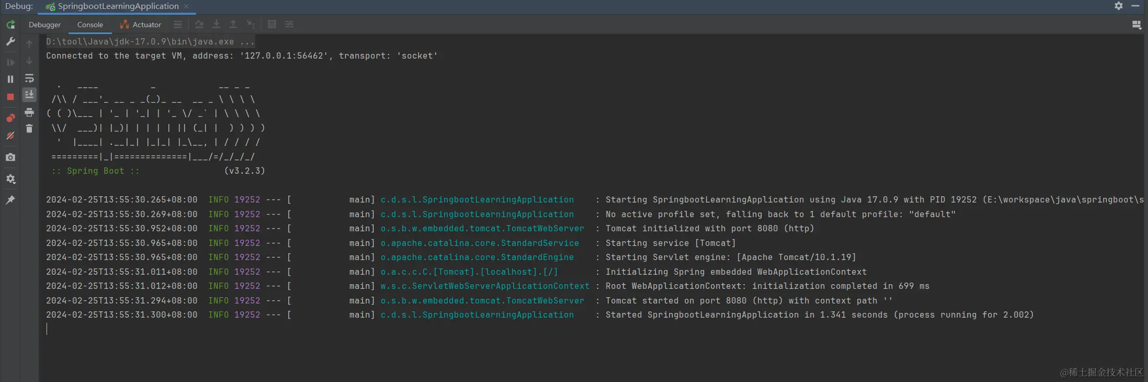This screenshot has height=382, width=1148.
Task: Click the Show Execution Point icon
Action: 178,25
